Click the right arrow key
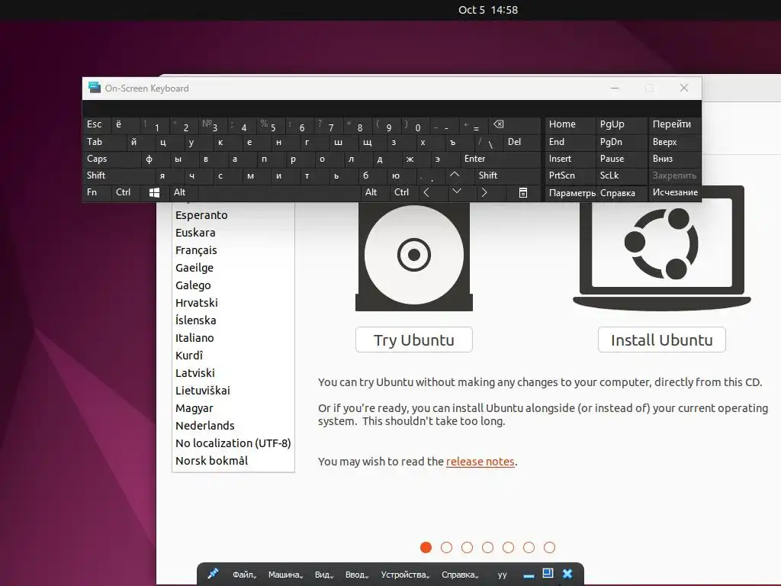 point(484,192)
